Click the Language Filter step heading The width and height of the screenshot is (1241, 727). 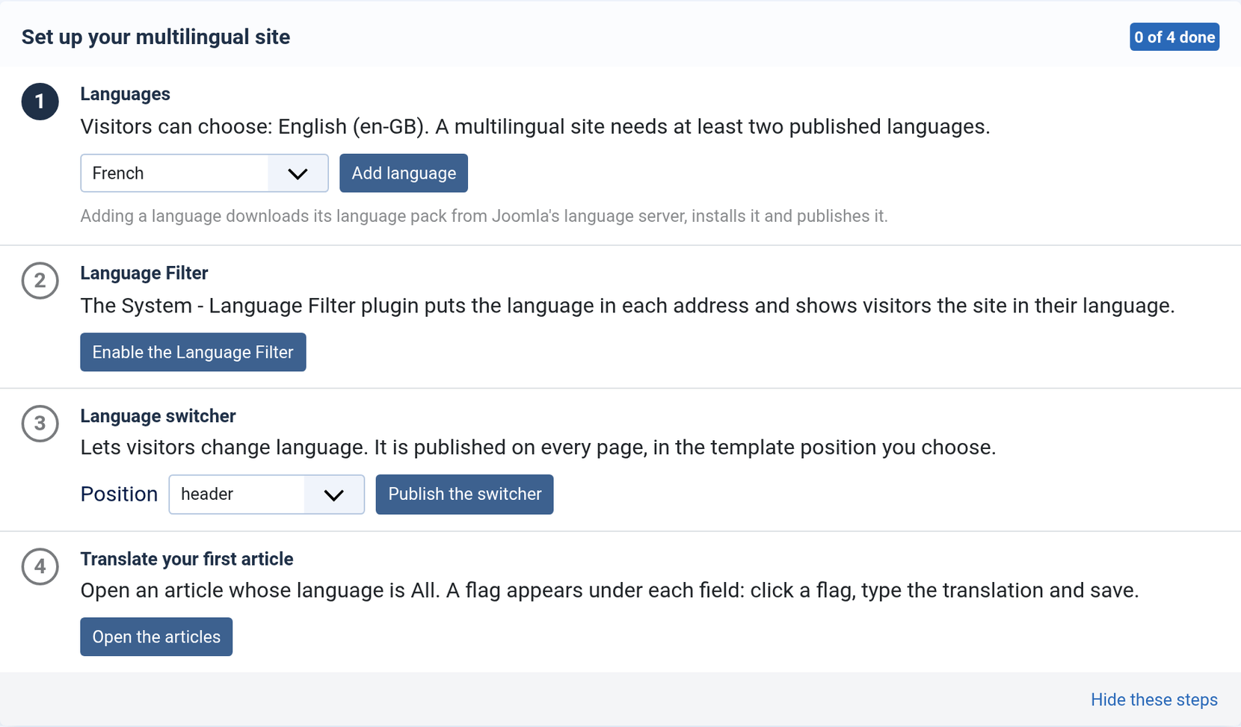144,273
